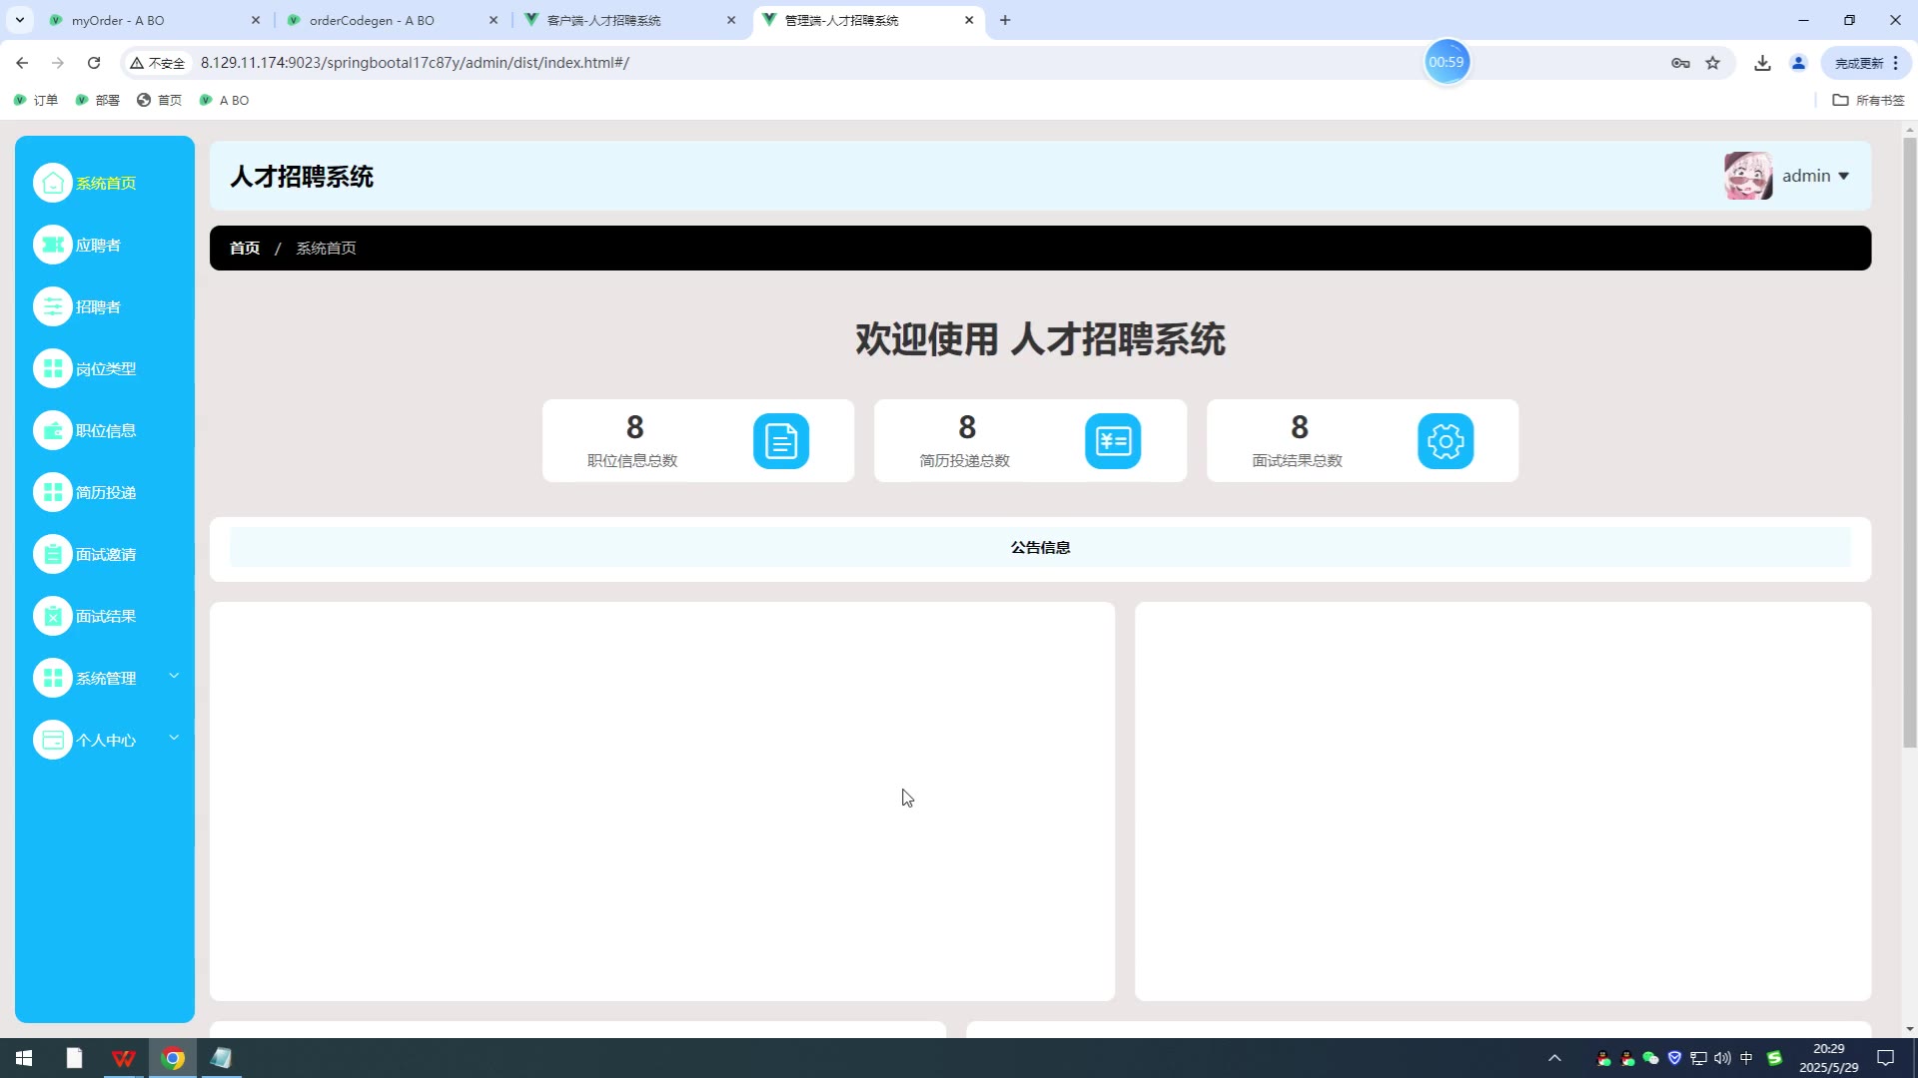
Task: Click the 首页 breadcrumb link
Action: (x=245, y=248)
